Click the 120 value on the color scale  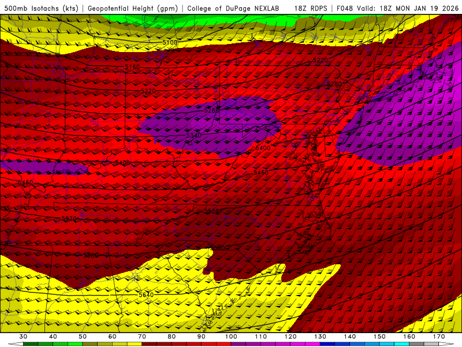[x=290, y=337]
